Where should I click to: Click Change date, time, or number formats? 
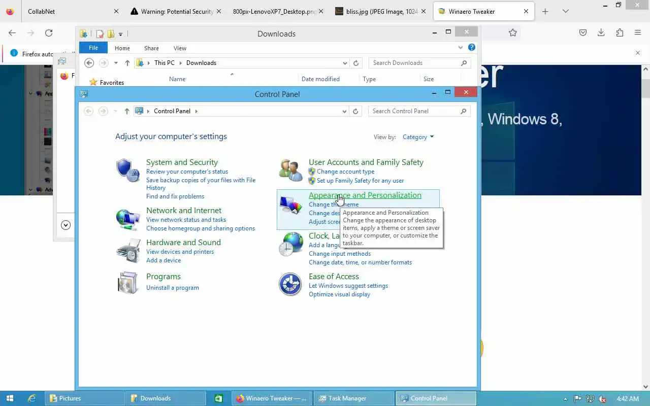point(360,262)
